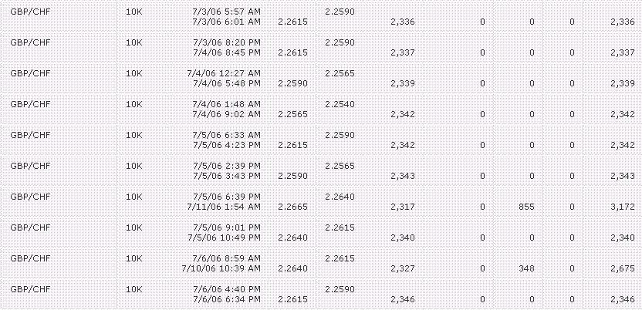
Task: Select the 7/5/06 3:43 PM close date
Action: [226, 177]
